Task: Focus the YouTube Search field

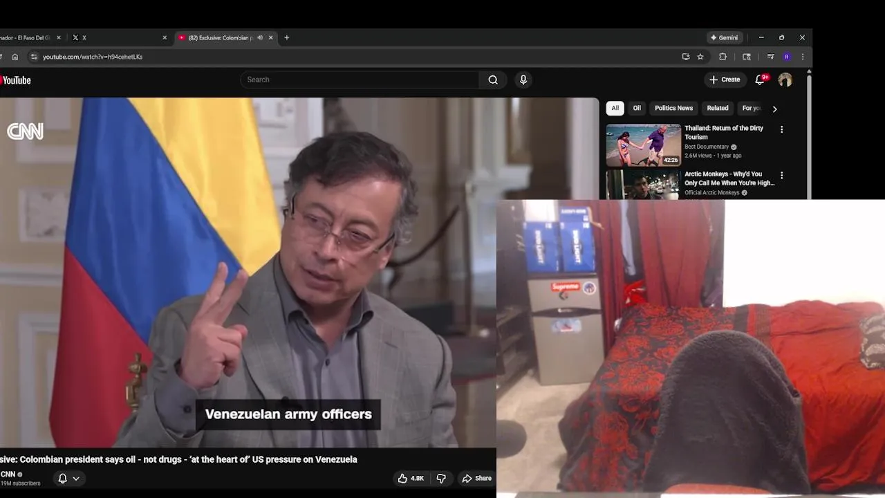Action: point(360,80)
